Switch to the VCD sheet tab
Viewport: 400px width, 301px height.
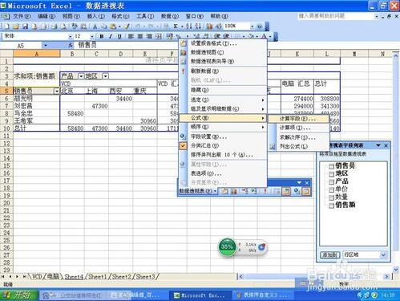tap(36, 277)
